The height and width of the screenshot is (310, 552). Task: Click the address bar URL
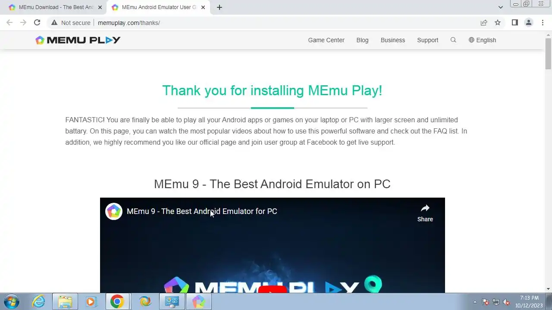pos(129,23)
